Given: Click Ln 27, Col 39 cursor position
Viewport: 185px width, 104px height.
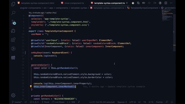Looking at the screenshot, I should 102,102.
